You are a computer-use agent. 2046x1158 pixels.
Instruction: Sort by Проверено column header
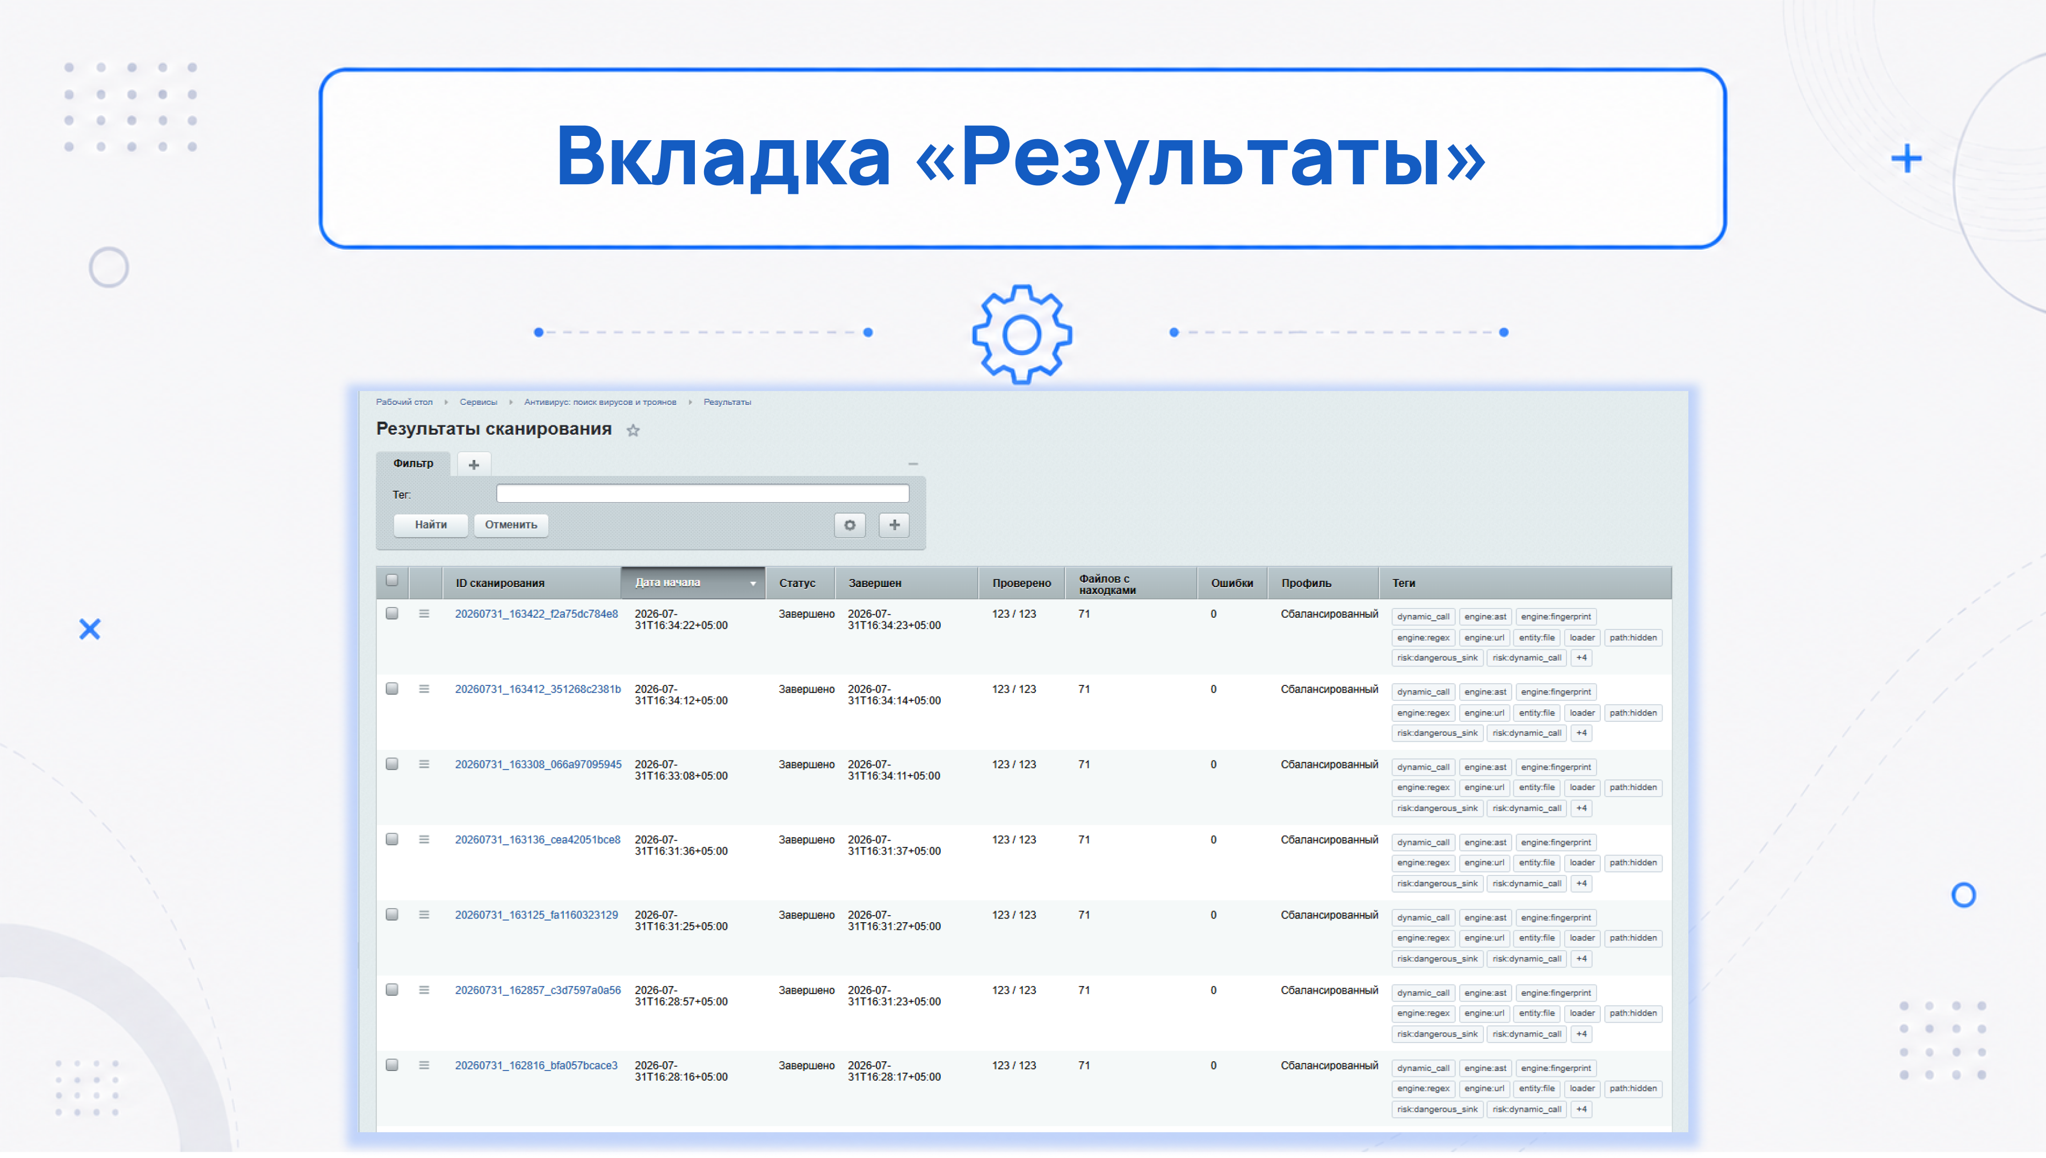(1022, 583)
